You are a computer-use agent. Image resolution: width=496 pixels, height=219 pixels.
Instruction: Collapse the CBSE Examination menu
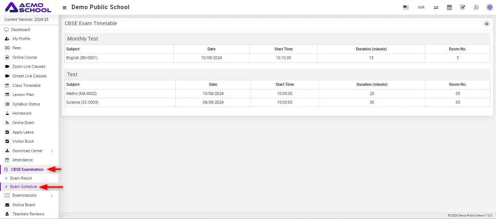click(27, 169)
